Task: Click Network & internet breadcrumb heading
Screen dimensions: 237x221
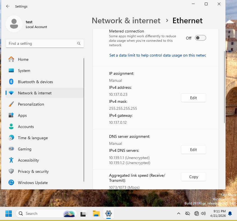Action: (126, 21)
